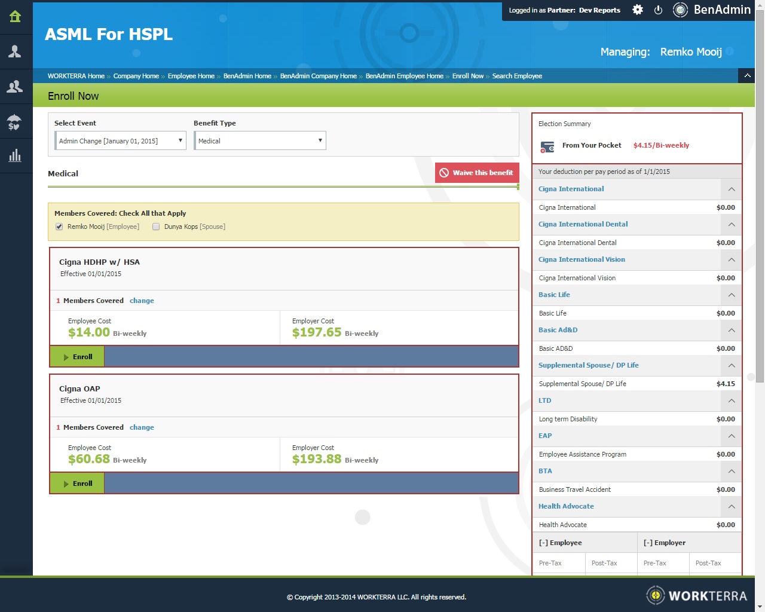765x612 pixels.
Task: Collapse the Cigna International section
Action: click(731, 189)
